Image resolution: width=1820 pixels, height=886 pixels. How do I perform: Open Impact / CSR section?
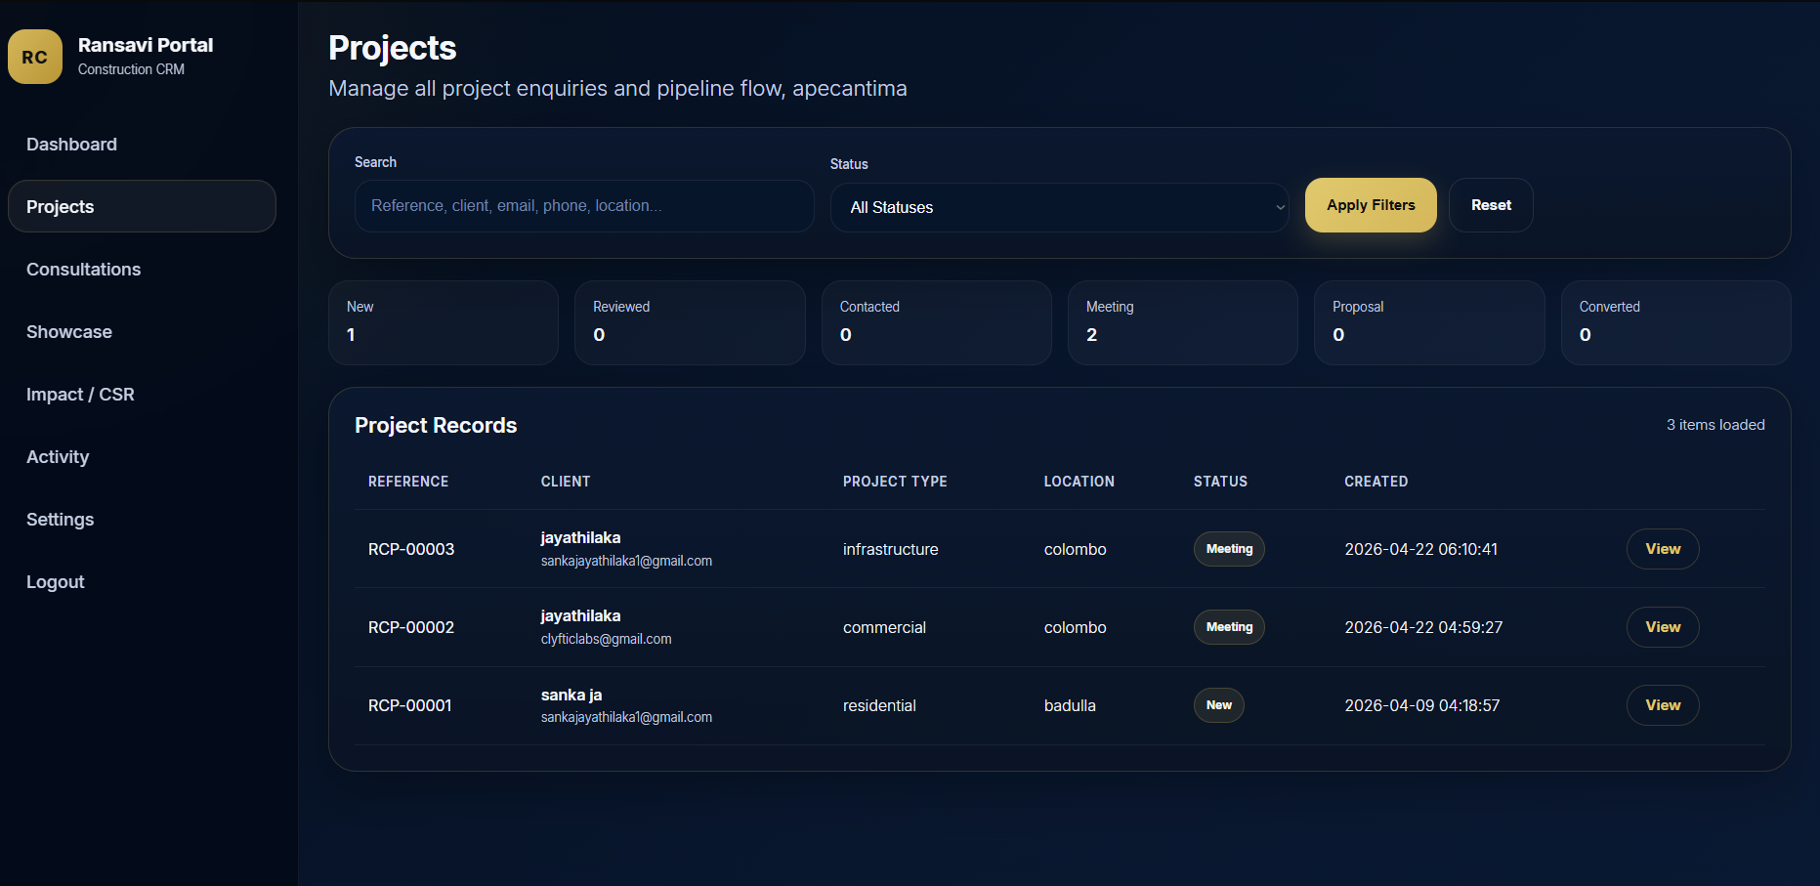[x=142, y=395]
